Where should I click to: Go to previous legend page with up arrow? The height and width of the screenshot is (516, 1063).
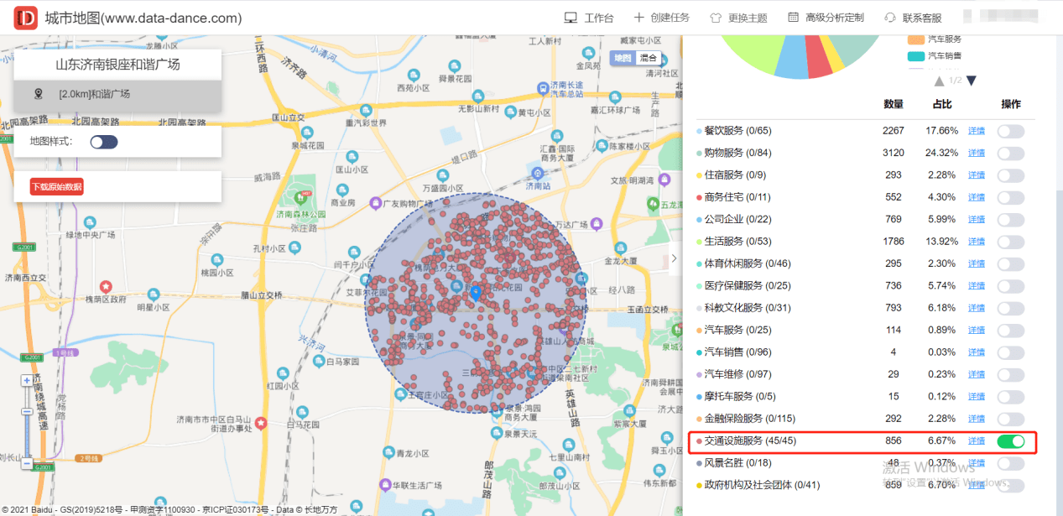[x=939, y=81]
